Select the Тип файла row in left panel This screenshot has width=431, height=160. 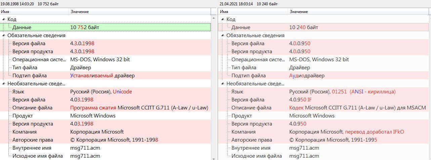coord(105,68)
